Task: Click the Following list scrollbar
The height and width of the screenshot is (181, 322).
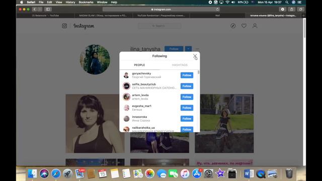Action: click(198, 72)
